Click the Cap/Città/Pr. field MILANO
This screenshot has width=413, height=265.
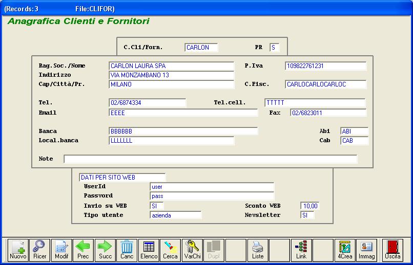click(x=171, y=84)
